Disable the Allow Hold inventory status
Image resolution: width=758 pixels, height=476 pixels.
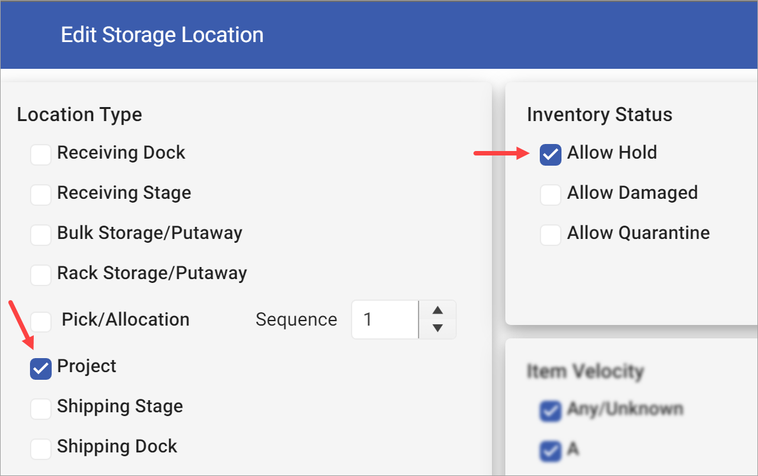550,154
